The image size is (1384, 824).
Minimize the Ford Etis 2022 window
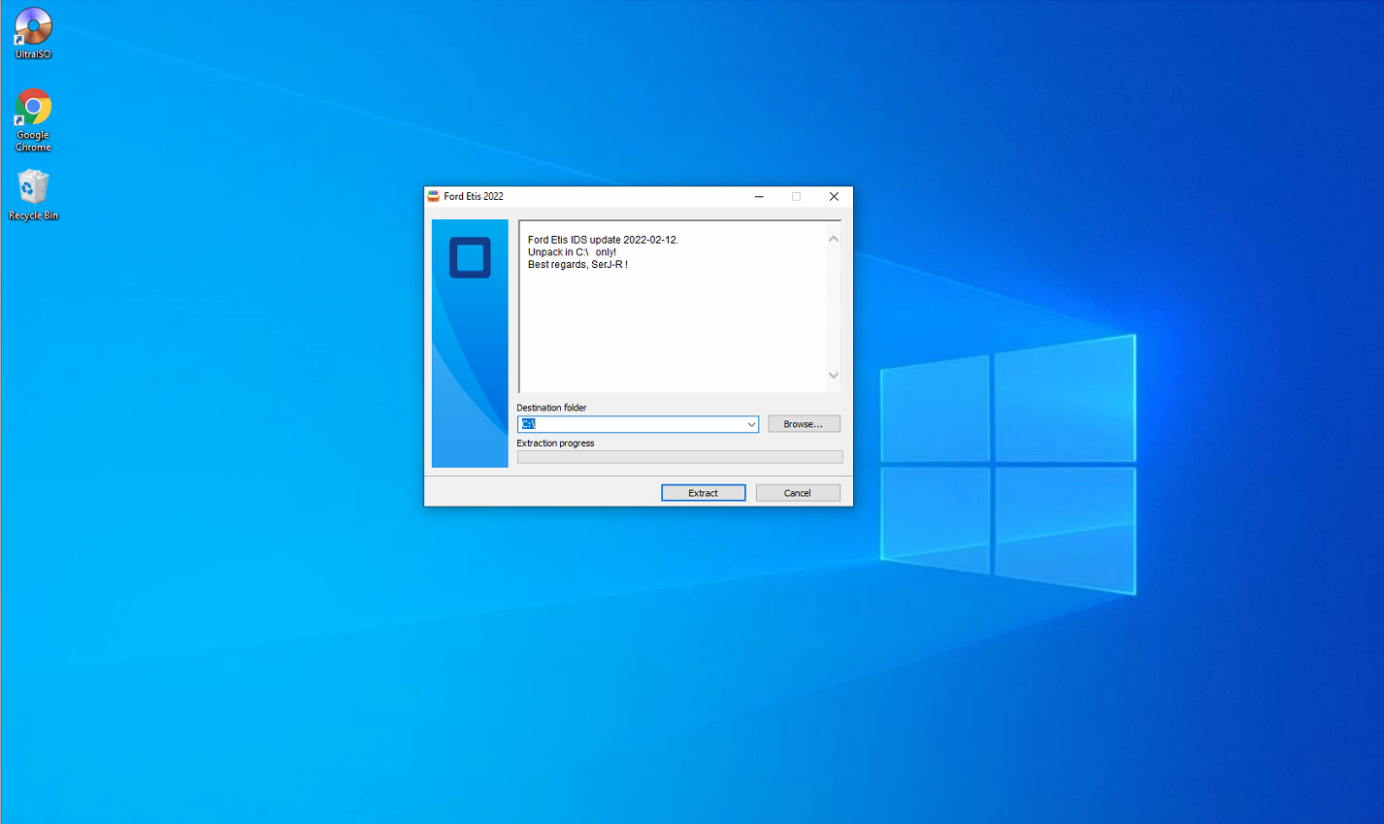[759, 196]
